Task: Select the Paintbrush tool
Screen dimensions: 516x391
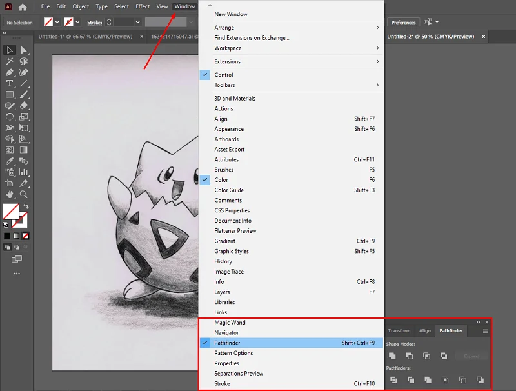Action: [x=24, y=95]
